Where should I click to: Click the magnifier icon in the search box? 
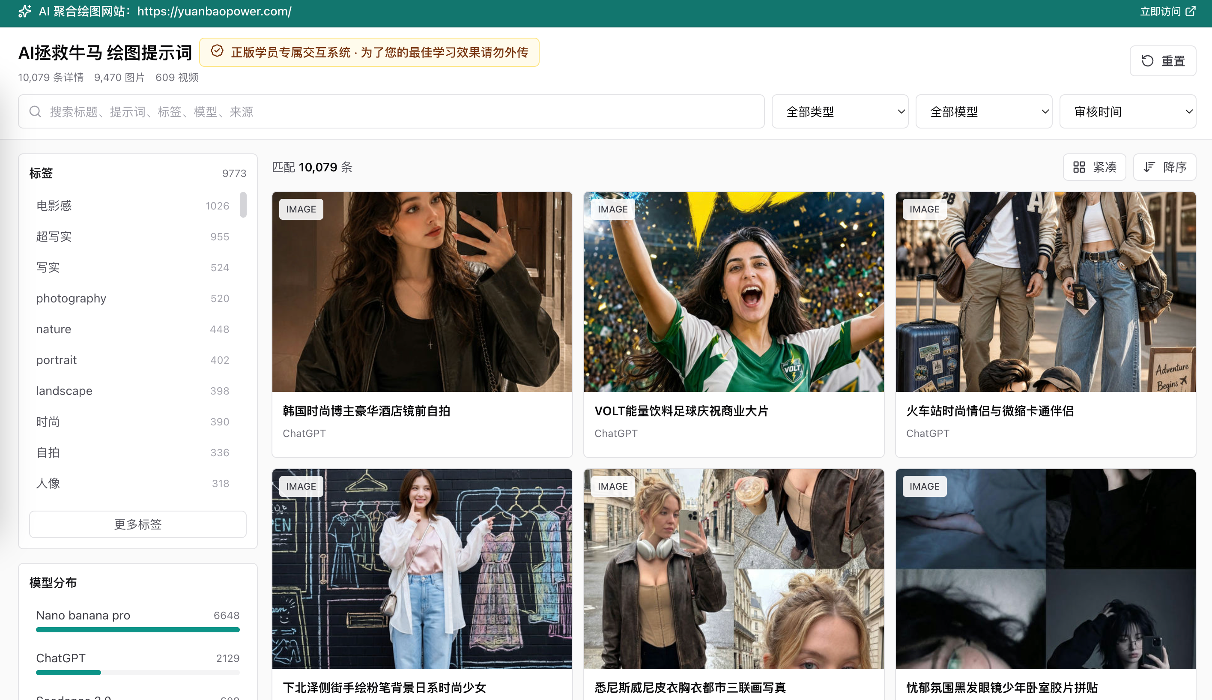(35, 111)
